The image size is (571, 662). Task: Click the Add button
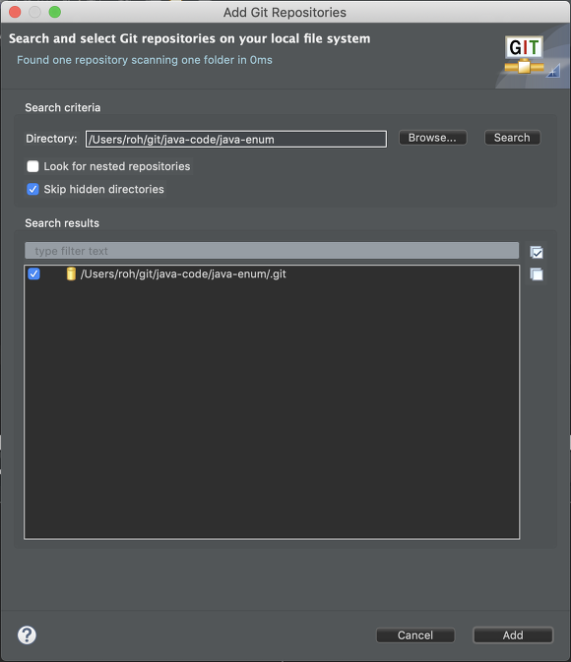513,635
